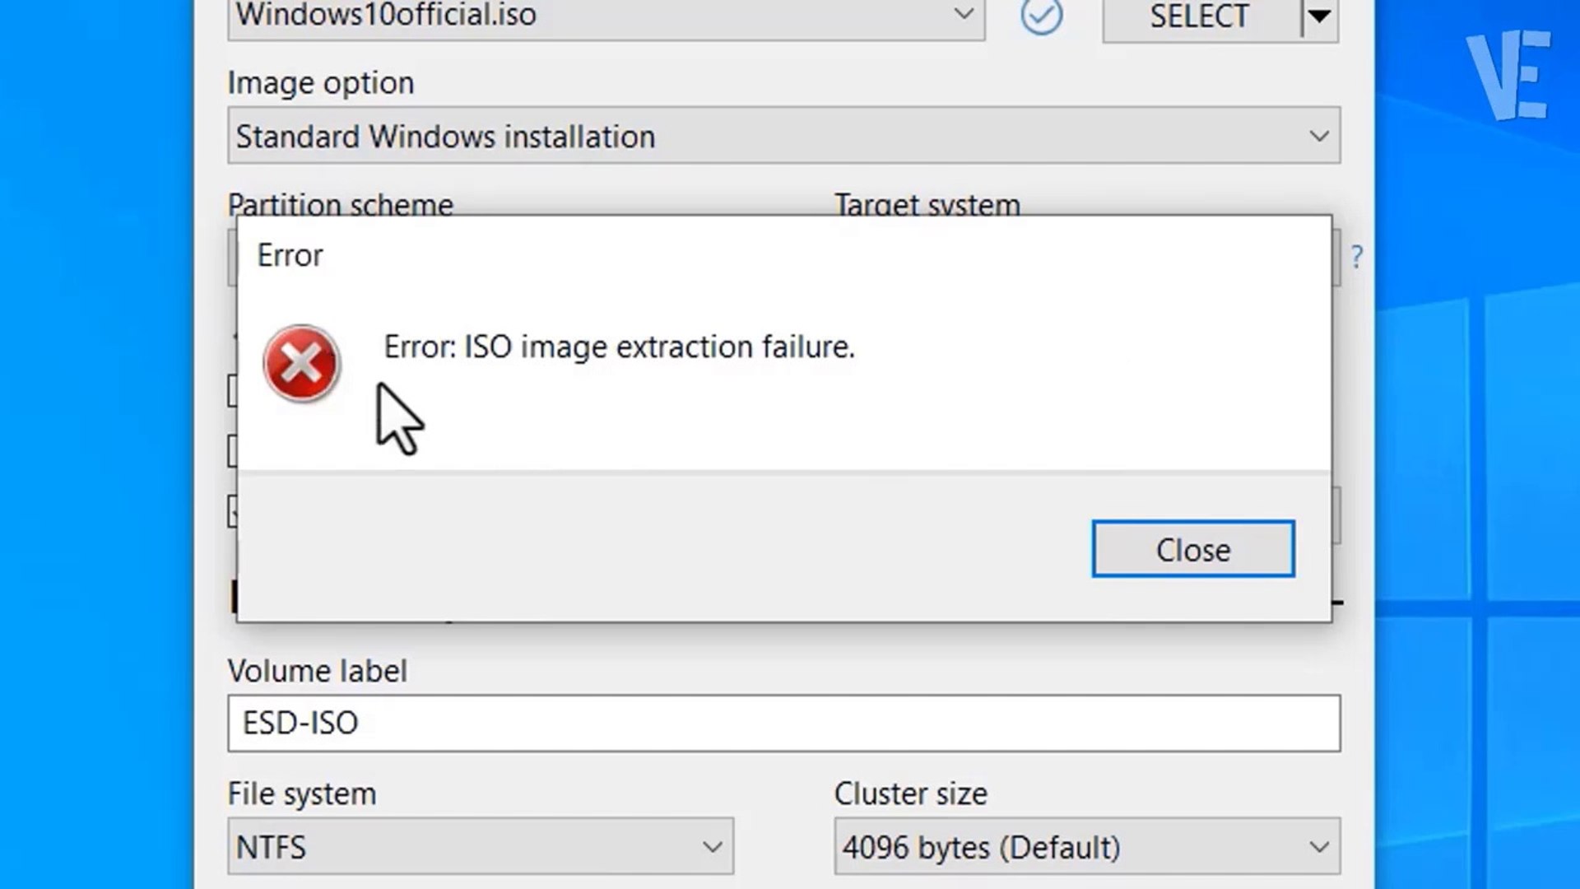Click the Volume label caption
This screenshot has width=1580, height=889.
[318, 671]
